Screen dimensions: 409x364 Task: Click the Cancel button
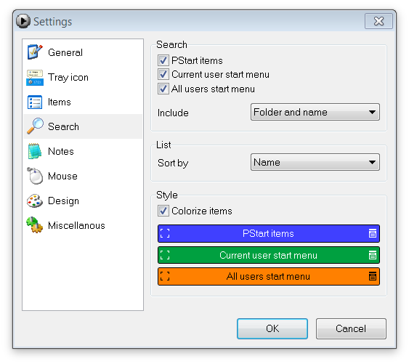351,328
